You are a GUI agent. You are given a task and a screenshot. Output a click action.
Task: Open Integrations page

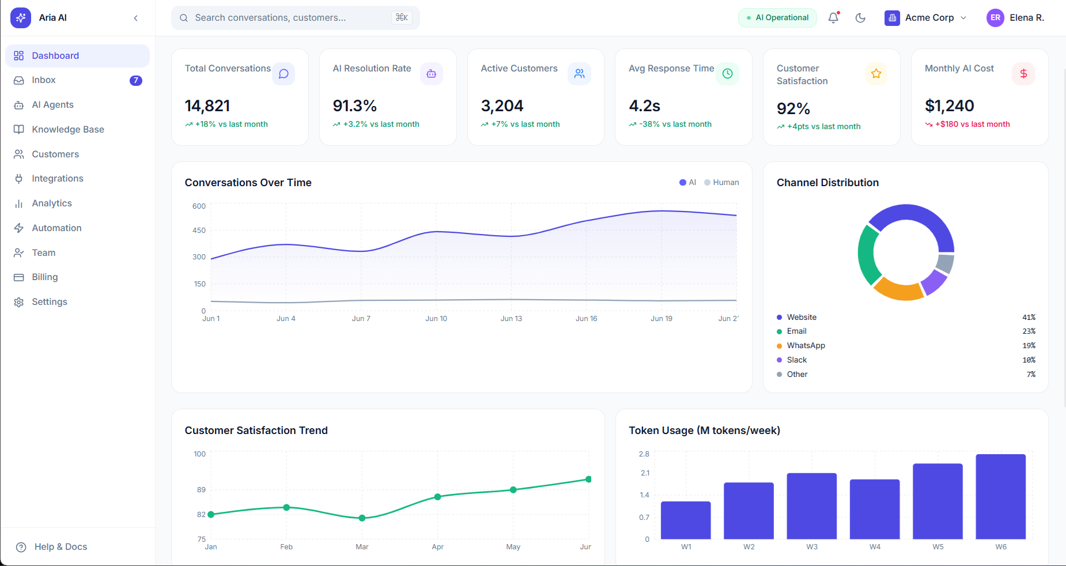pos(77,179)
